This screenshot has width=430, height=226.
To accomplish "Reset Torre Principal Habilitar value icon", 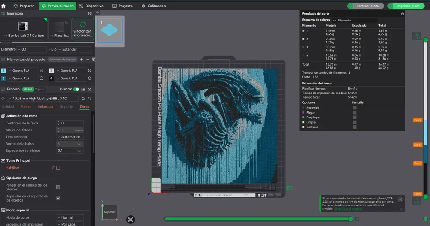I will click(x=54, y=168).
